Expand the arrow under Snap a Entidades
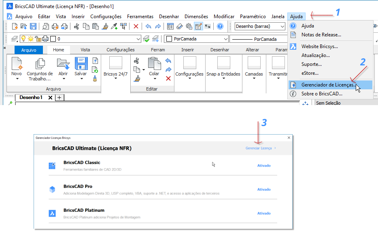 224,78
